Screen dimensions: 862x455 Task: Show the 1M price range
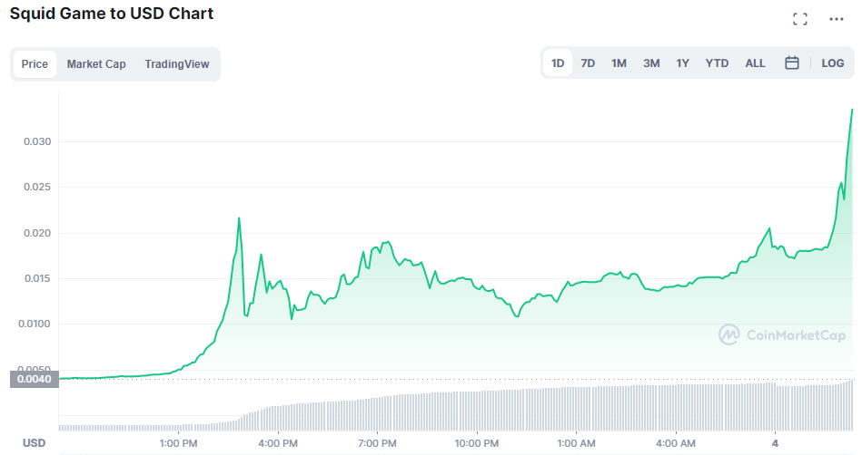pos(619,63)
